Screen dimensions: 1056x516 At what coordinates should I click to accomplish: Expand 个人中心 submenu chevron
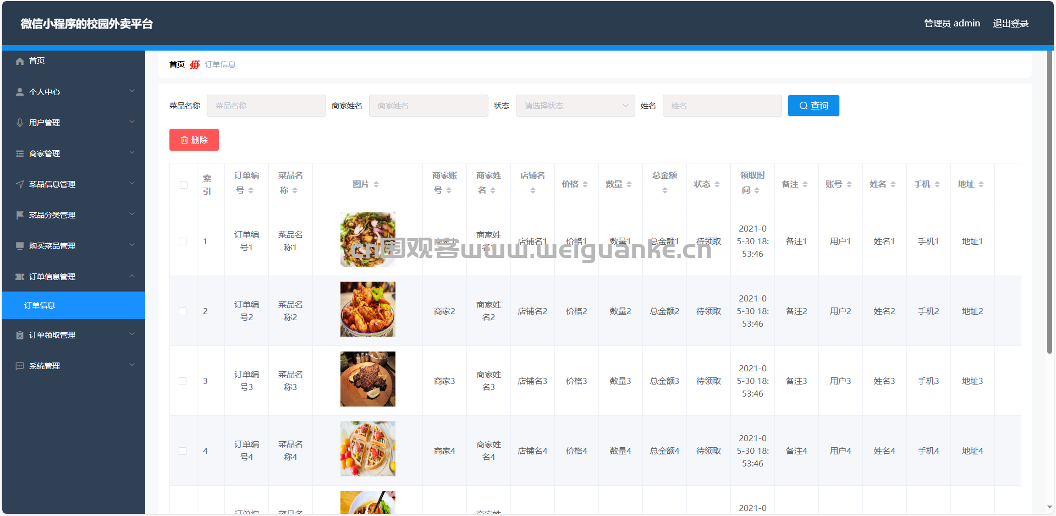[132, 91]
